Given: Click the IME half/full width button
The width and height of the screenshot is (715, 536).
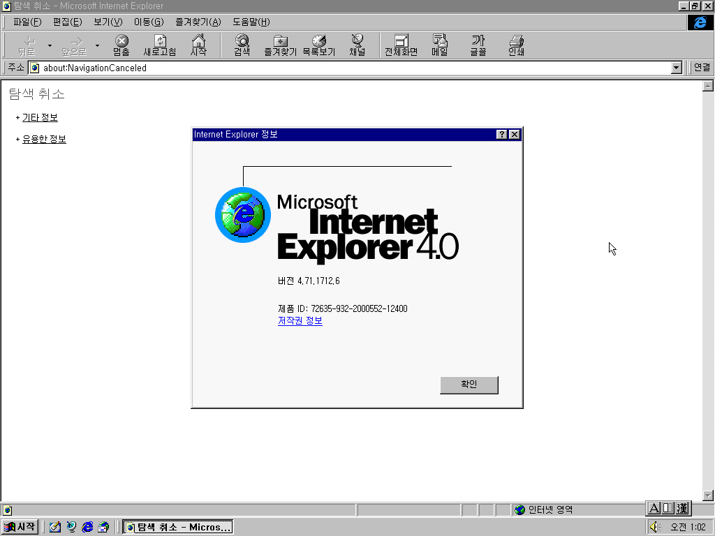Looking at the screenshot, I should 668,508.
